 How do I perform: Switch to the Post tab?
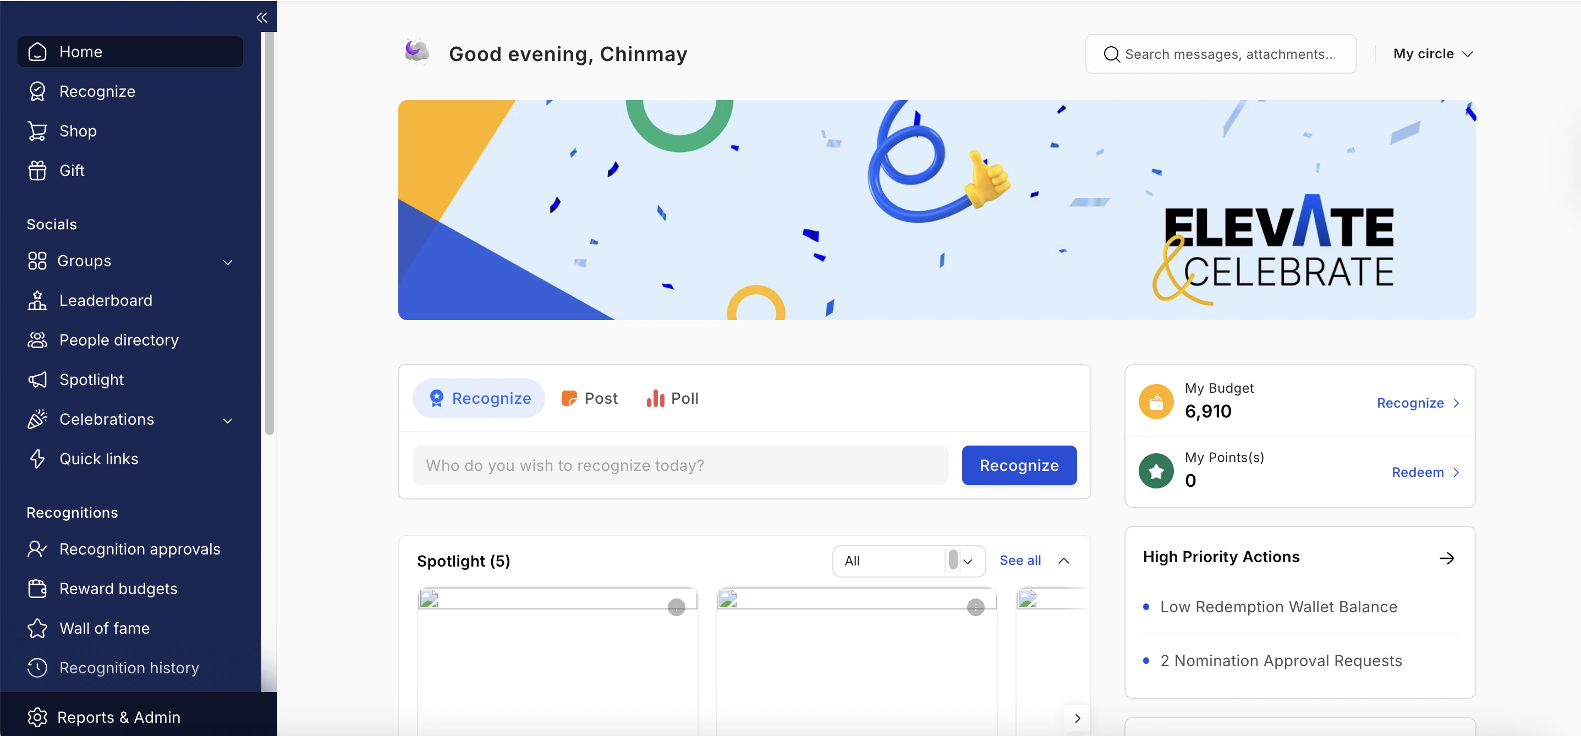tap(589, 398)
